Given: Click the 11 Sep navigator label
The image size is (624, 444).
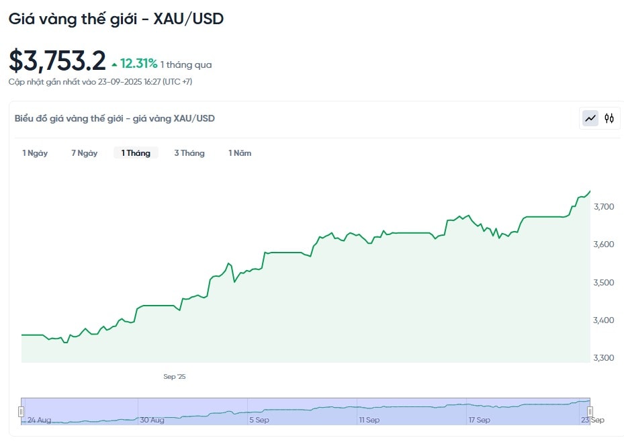Looking at the screenshot, I should (369, 420).
